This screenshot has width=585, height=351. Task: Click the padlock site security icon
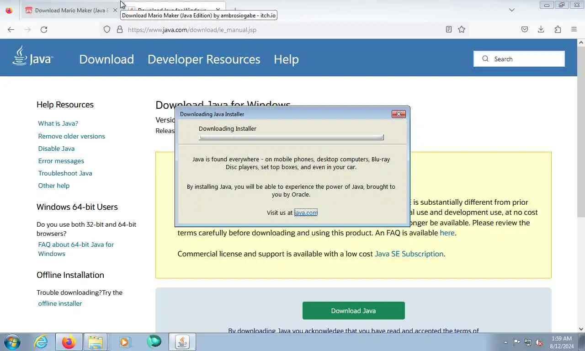pyautogui.click(x=120, y=29)
